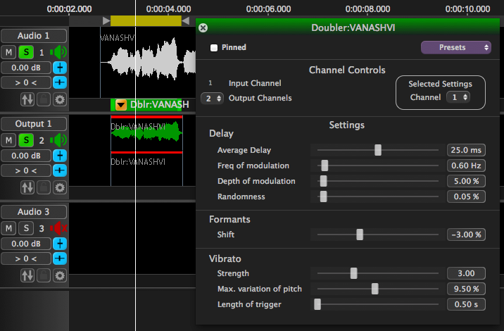Enable the Pinned checkbox
Screen dimensions: 504x331
point(214,48)
